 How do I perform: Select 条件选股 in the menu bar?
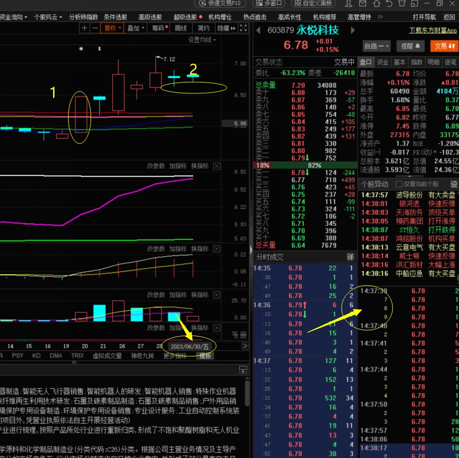tap(115, 17)
